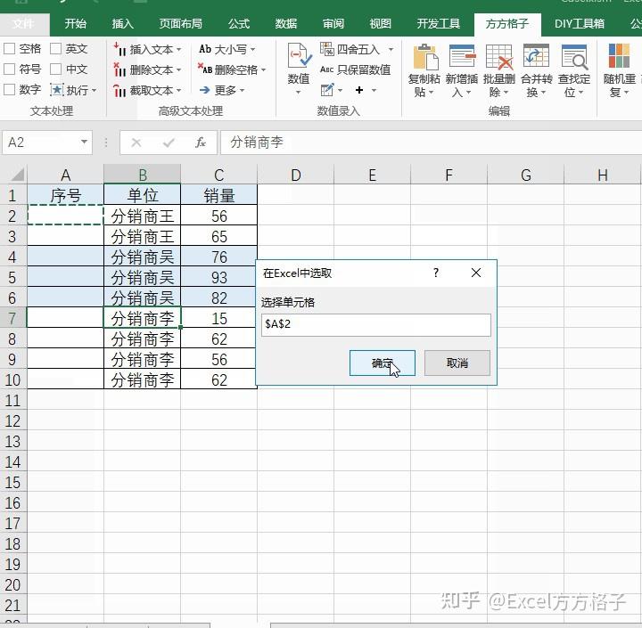Click the cell containing 93

(219, 277)
